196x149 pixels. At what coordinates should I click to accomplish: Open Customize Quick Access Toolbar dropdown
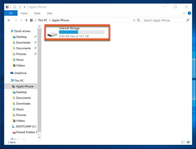tap(25, 7)
